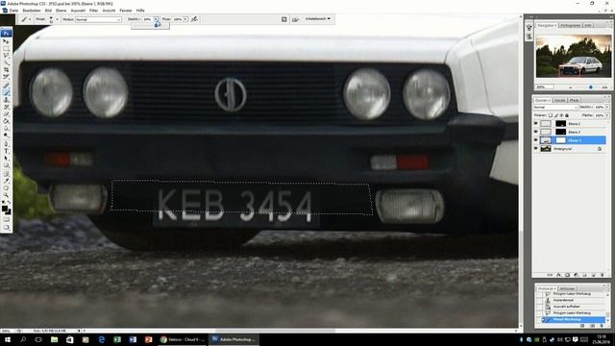
Task: Switch to the Kanäle tab
Action: point(560,100)
